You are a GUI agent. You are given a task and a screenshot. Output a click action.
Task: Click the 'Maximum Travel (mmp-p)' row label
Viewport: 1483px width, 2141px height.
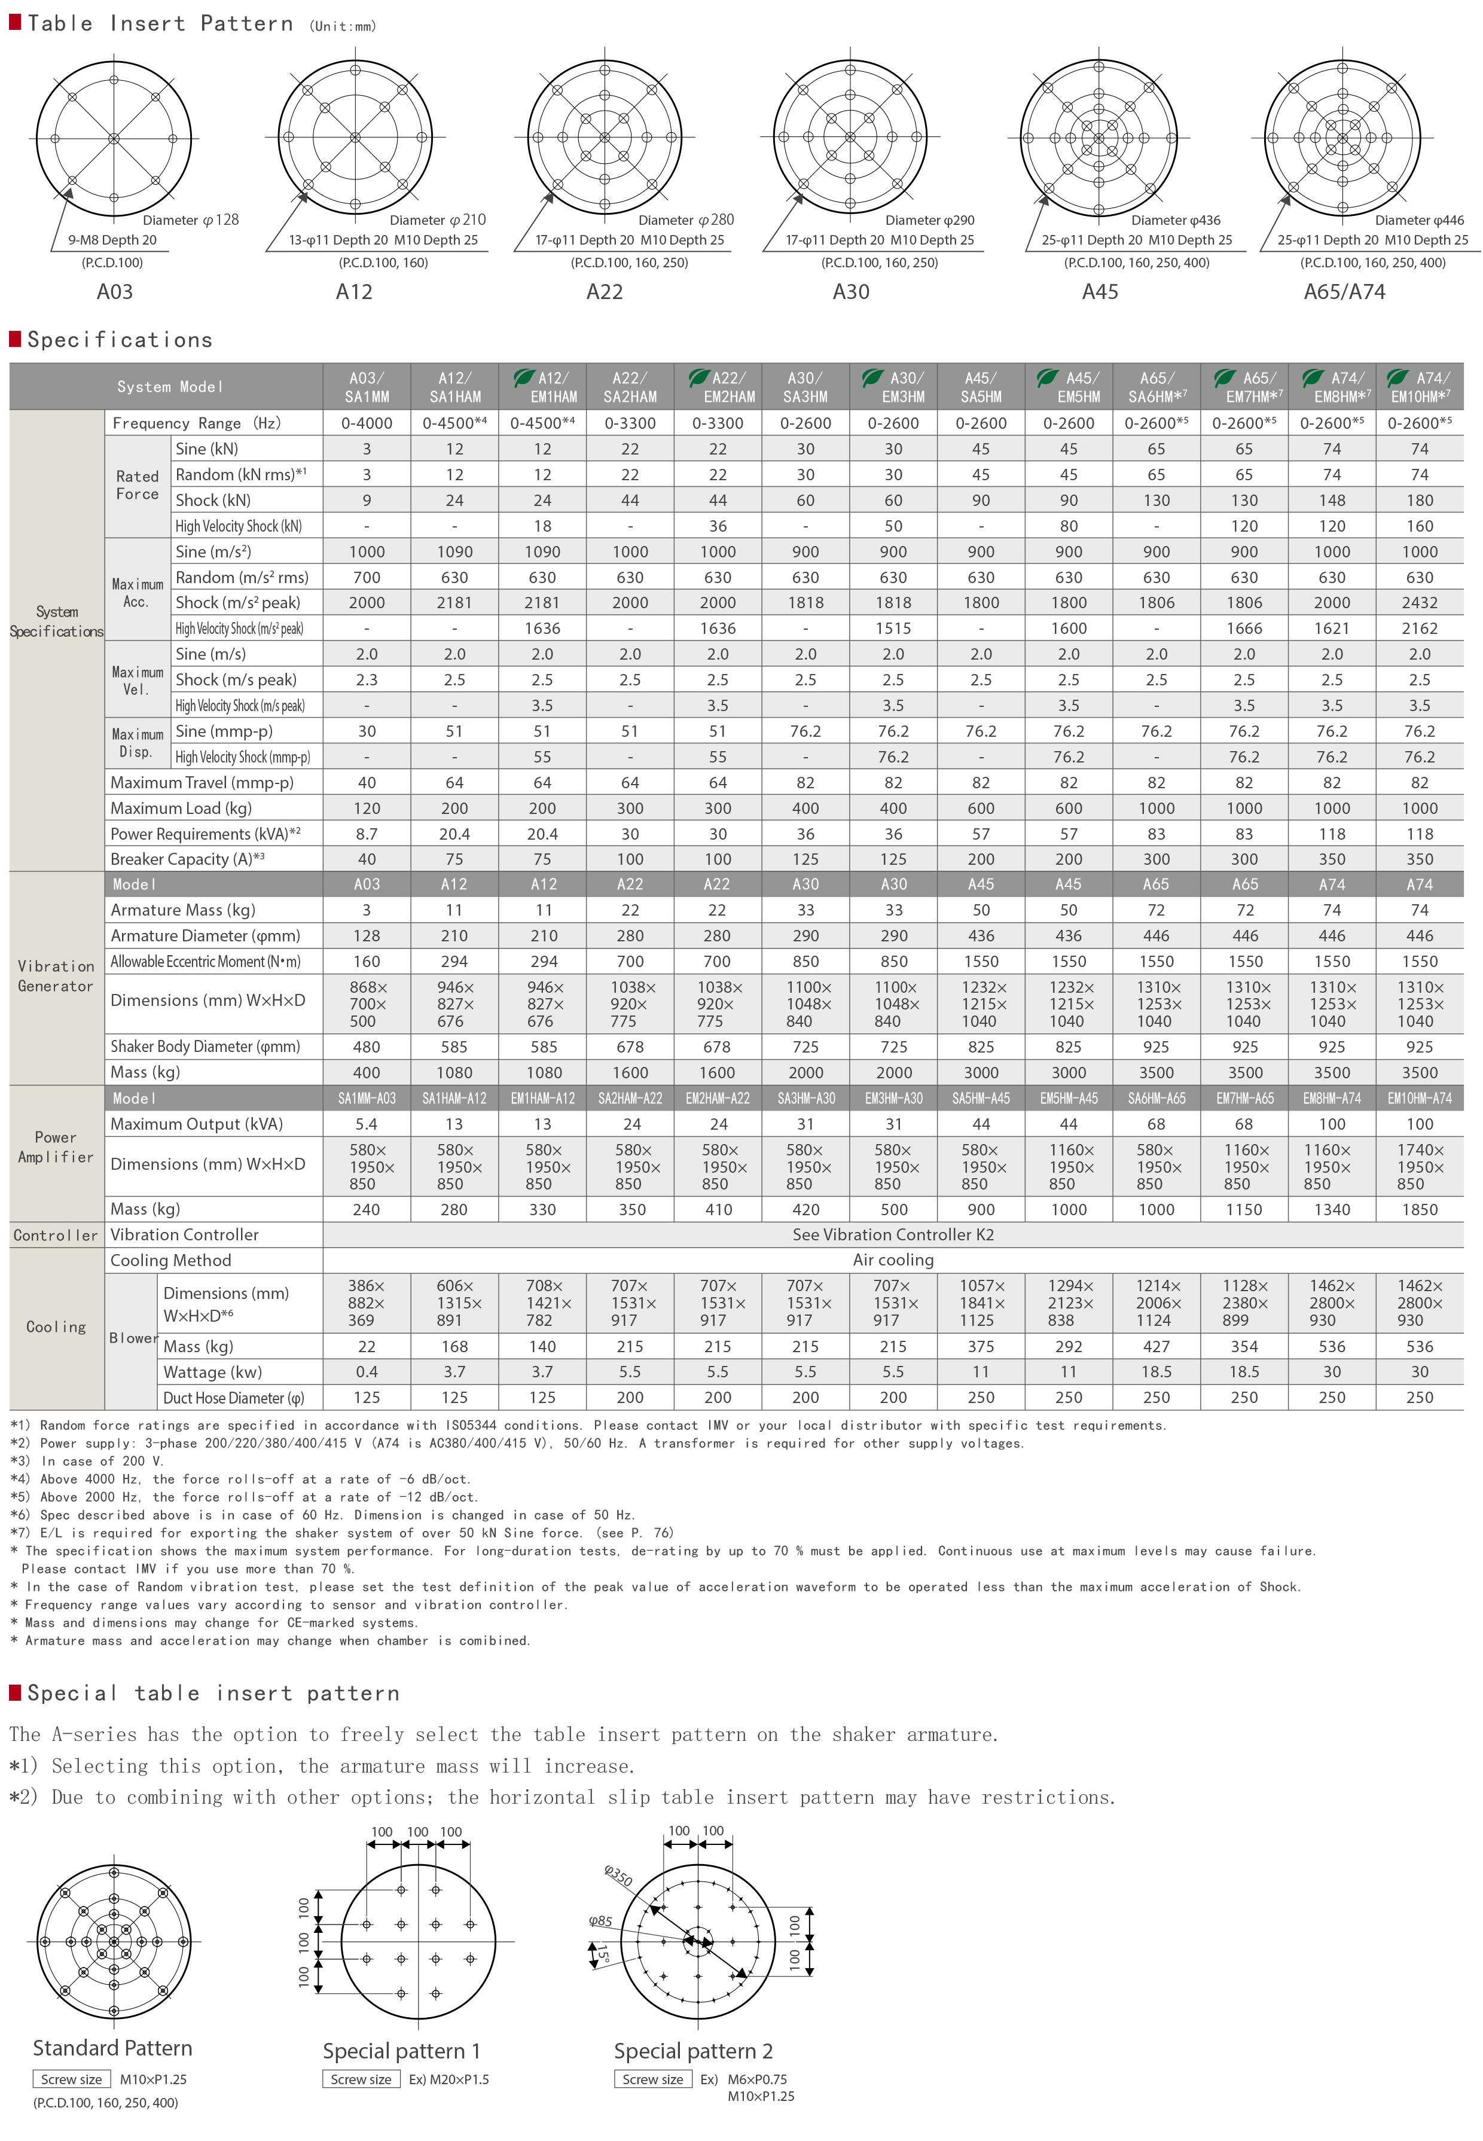tap(202, 782)
